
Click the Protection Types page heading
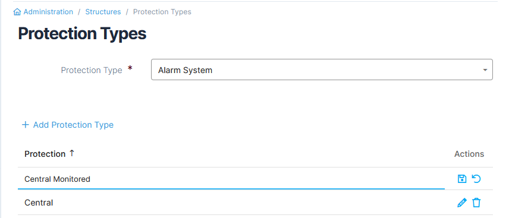pos(82,34)
